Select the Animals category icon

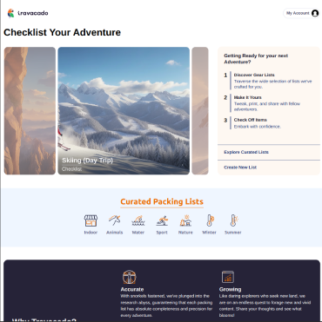click(114, 220)
